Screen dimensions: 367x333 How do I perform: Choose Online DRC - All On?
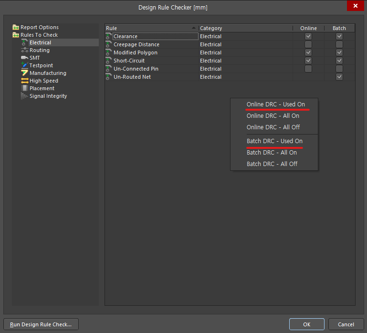click(274, 116)
